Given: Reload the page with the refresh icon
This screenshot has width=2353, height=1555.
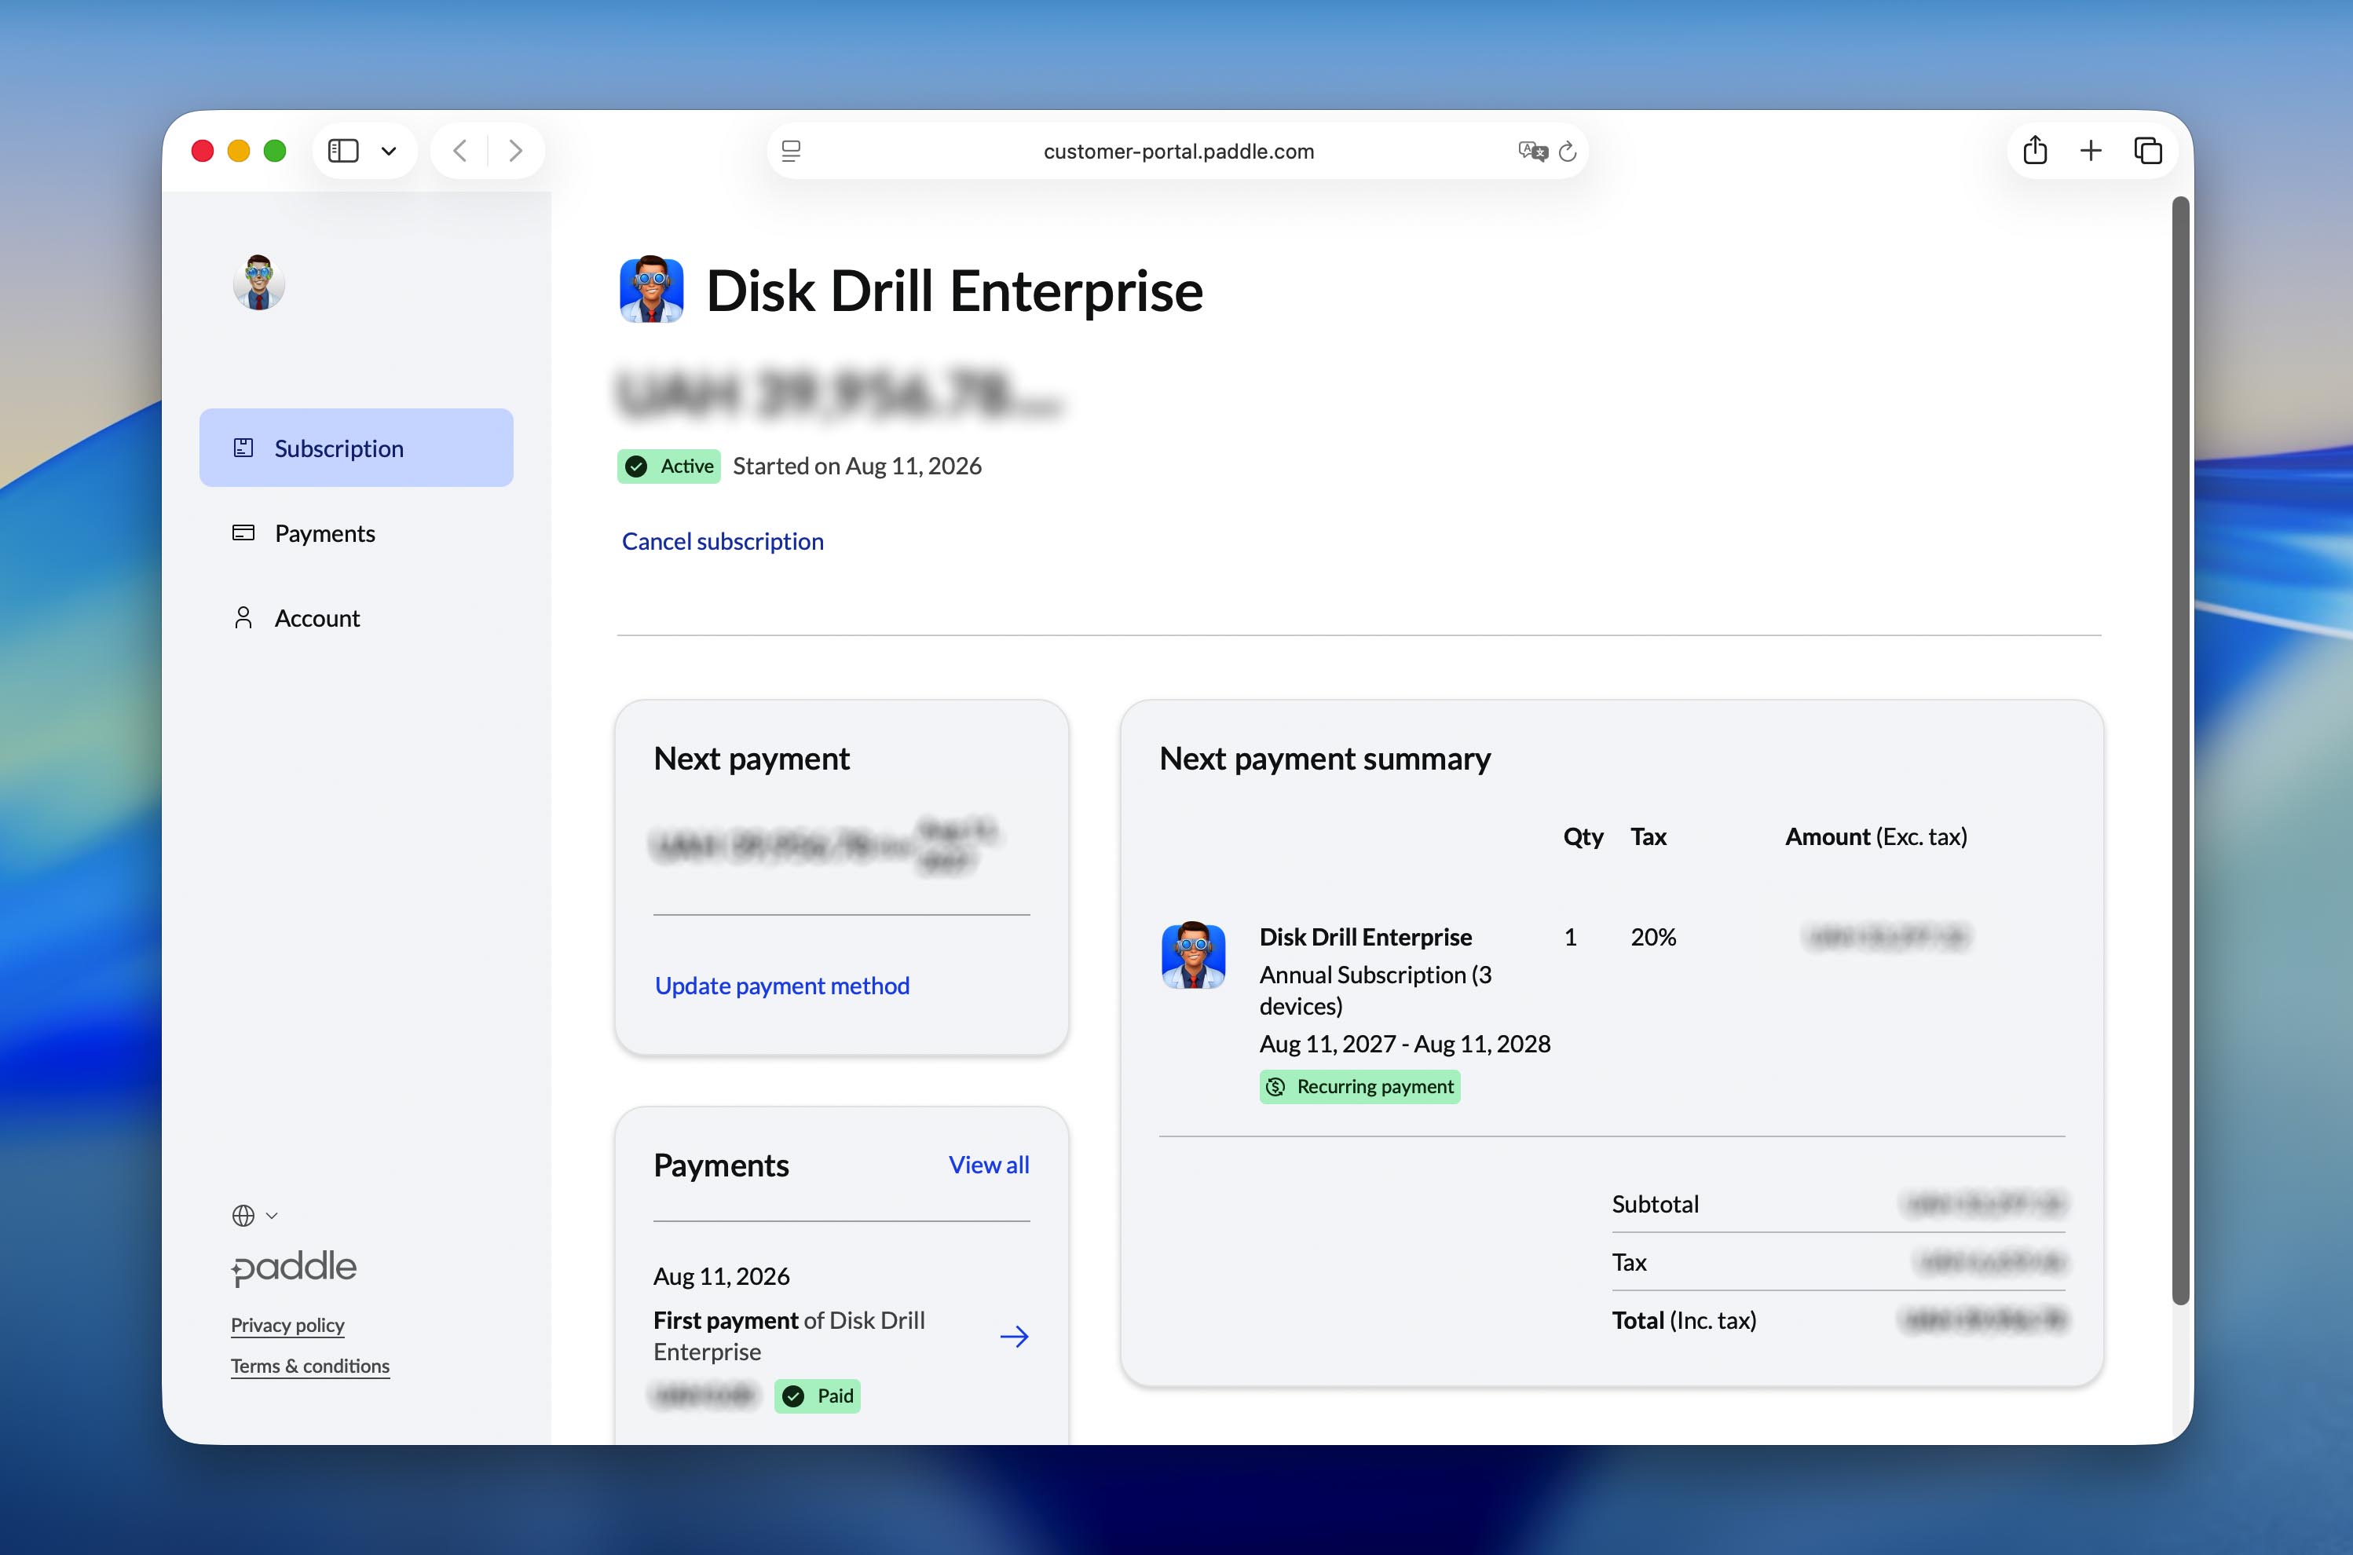Looking at the screenshot, I should coord(1568,151).
